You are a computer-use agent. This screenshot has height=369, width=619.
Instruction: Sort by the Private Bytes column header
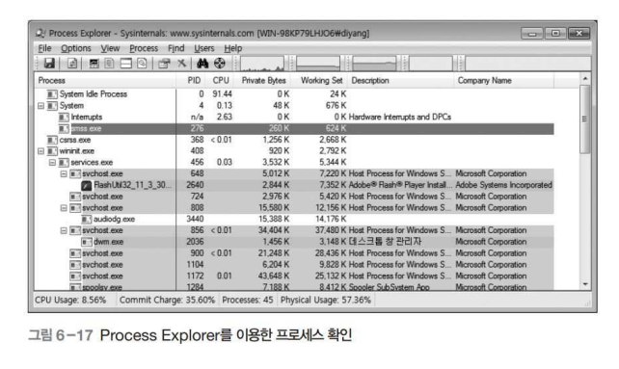click(263, 81)
